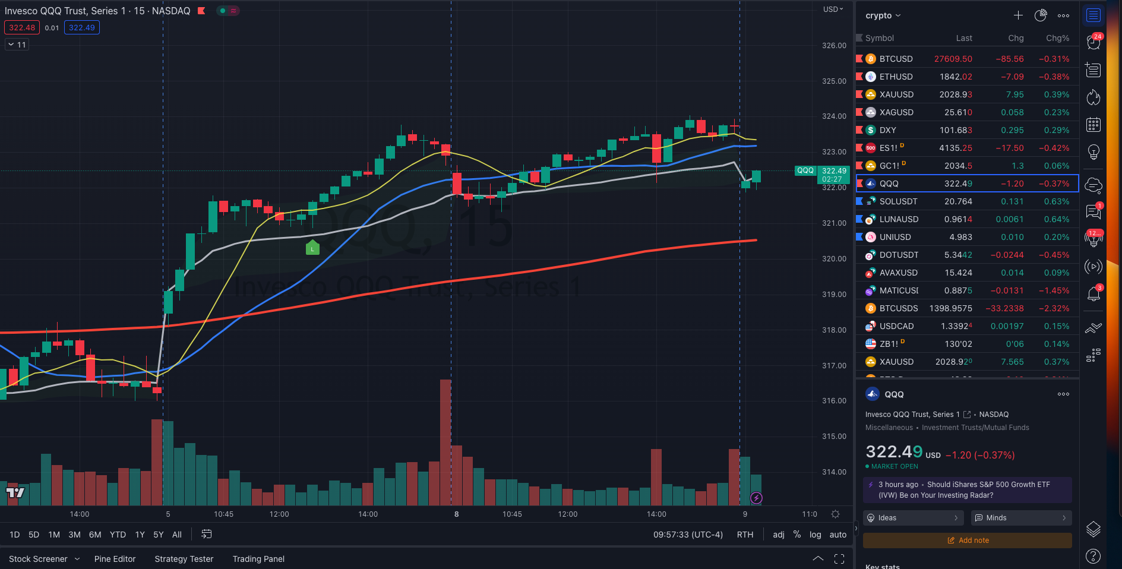Screen dimensions: 1122x569
Task: Toggle the status pill beside symbol title
Action: click(227, 11)
